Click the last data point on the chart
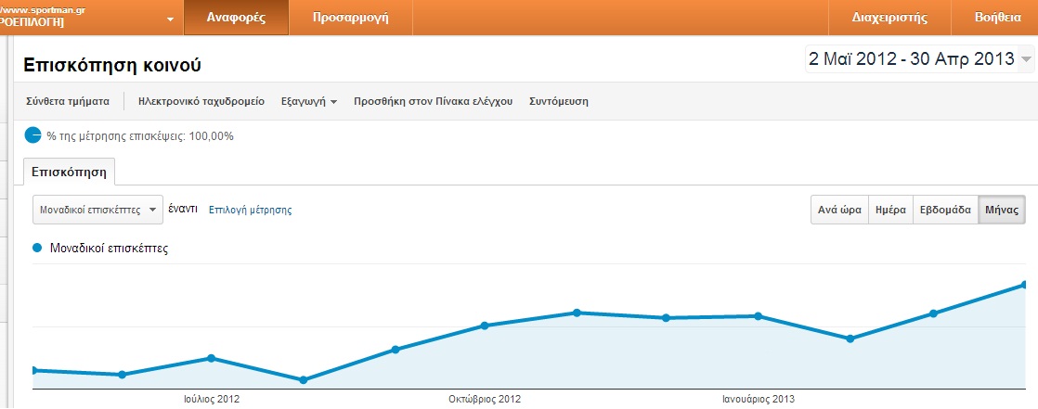This screenshot has height=409, width=1038. (1025, 285)
